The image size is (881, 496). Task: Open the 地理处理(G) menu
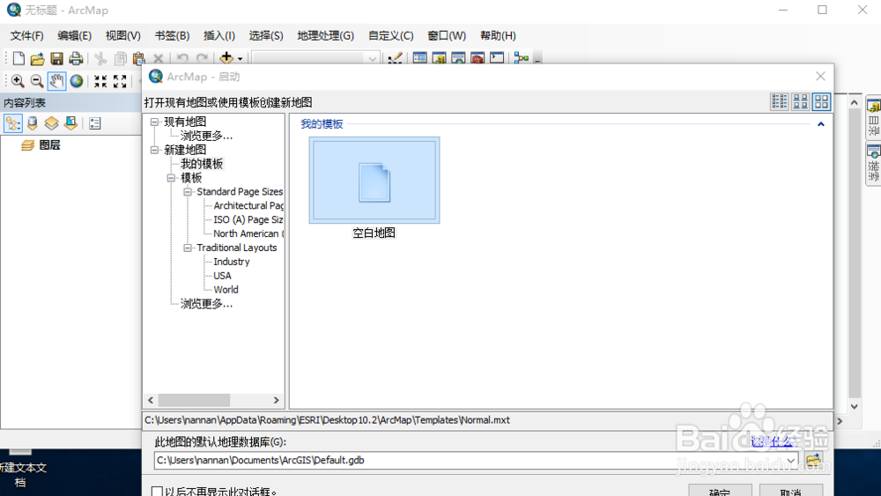[x=325, y=36]
